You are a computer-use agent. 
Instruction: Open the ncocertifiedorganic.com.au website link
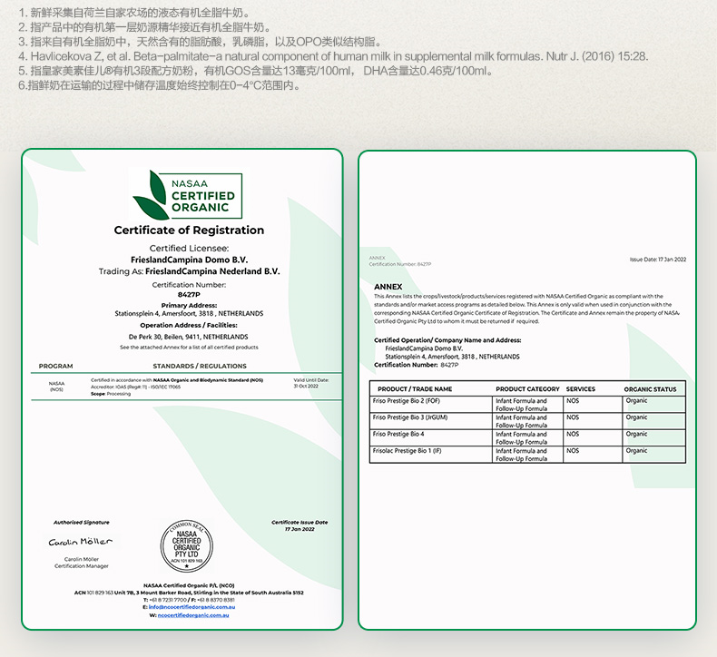(x=193, y=615)
